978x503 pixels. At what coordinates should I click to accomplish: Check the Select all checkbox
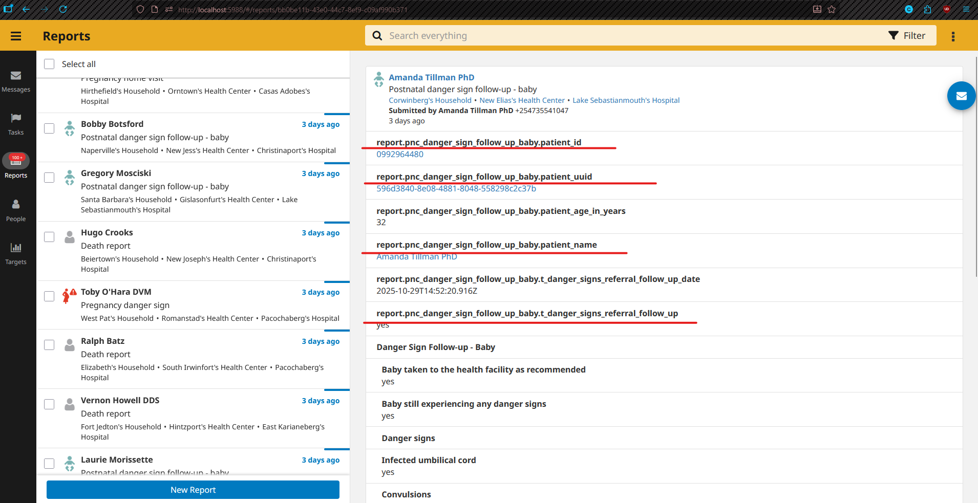click(49, 64)
